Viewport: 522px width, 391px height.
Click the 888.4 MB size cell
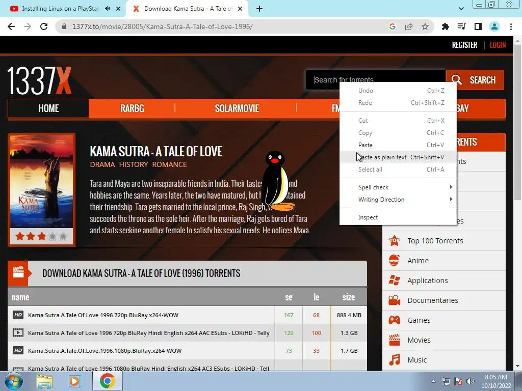click(349, 315)
